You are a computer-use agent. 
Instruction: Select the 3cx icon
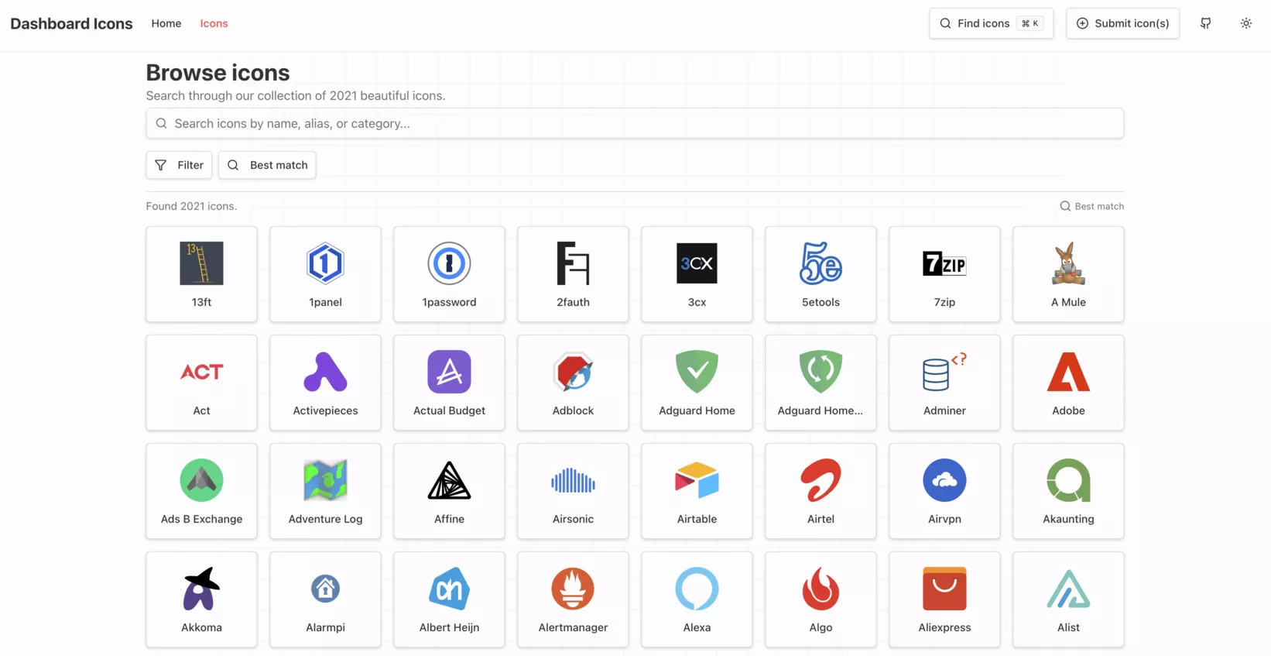pos(697,274)
